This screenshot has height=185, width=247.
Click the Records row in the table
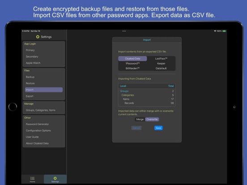[147, 103]
